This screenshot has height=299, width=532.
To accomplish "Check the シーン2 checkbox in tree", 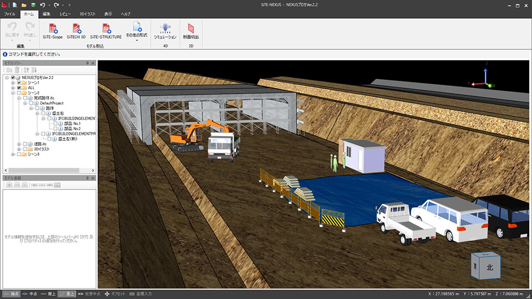I will (19, 93).
